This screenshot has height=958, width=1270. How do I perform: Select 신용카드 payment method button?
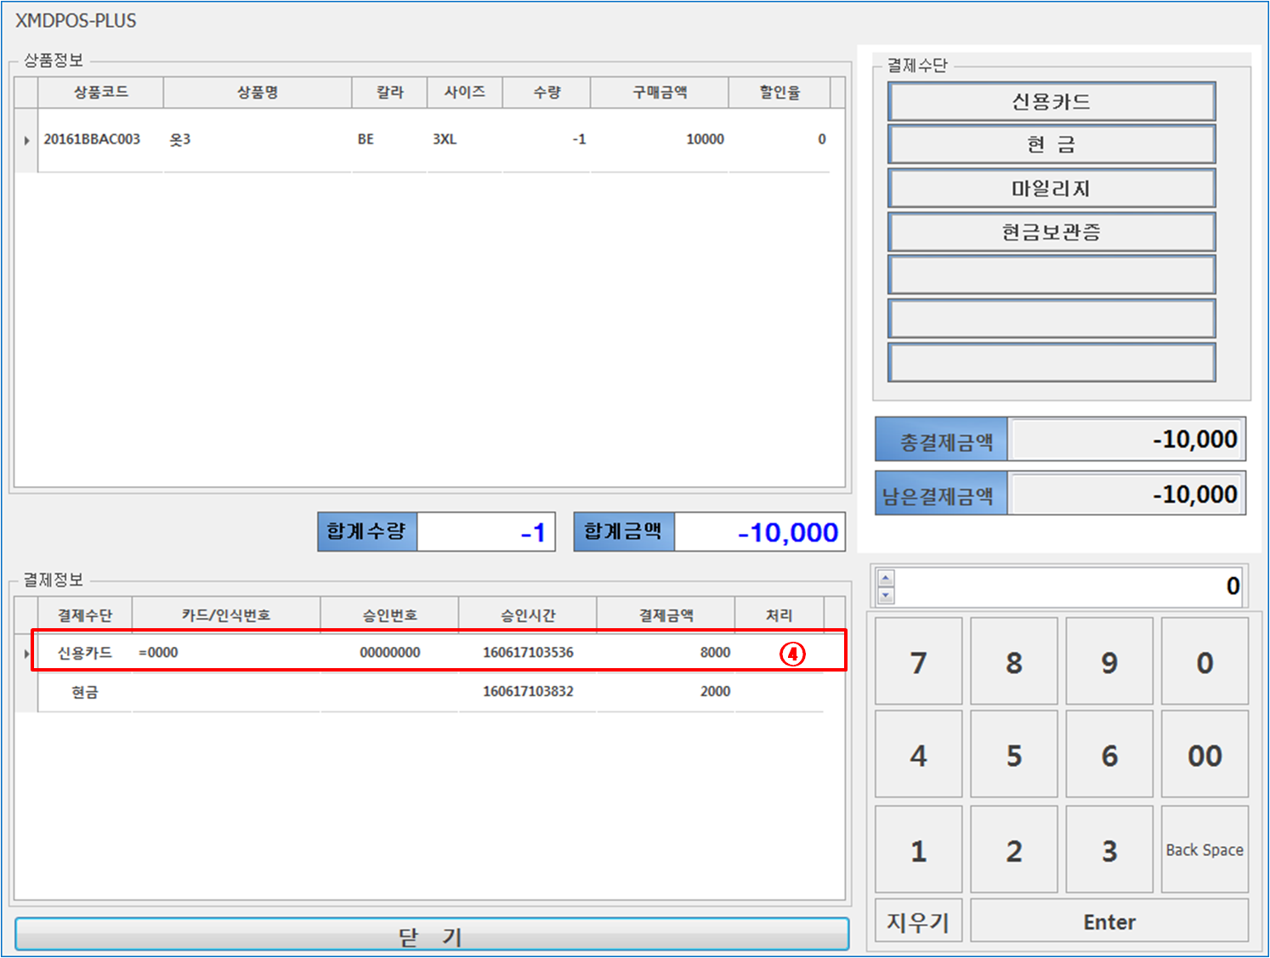coord(1052,102)
